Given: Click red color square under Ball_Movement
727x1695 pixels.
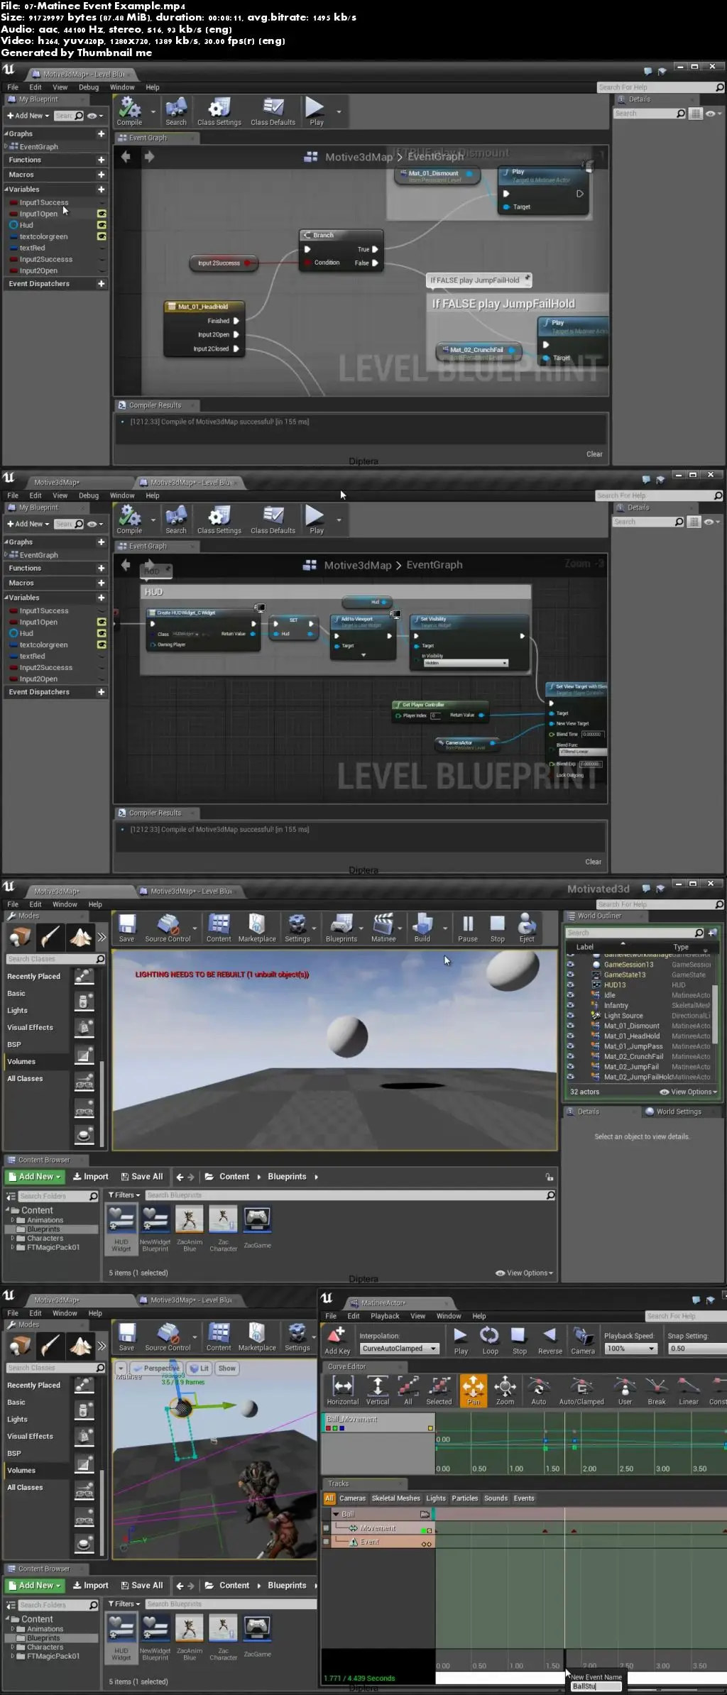Looking at the screenshot, I should pyautogui.click(x=328, y=1428).
